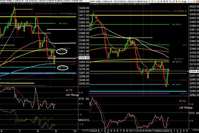Click the cloud data icon in right chart toolbar
The image size is (199, 133).
(146, 2)
